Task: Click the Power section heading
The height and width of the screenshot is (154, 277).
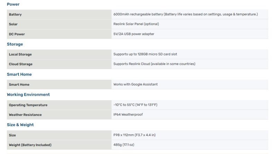Action: (13, 4)
